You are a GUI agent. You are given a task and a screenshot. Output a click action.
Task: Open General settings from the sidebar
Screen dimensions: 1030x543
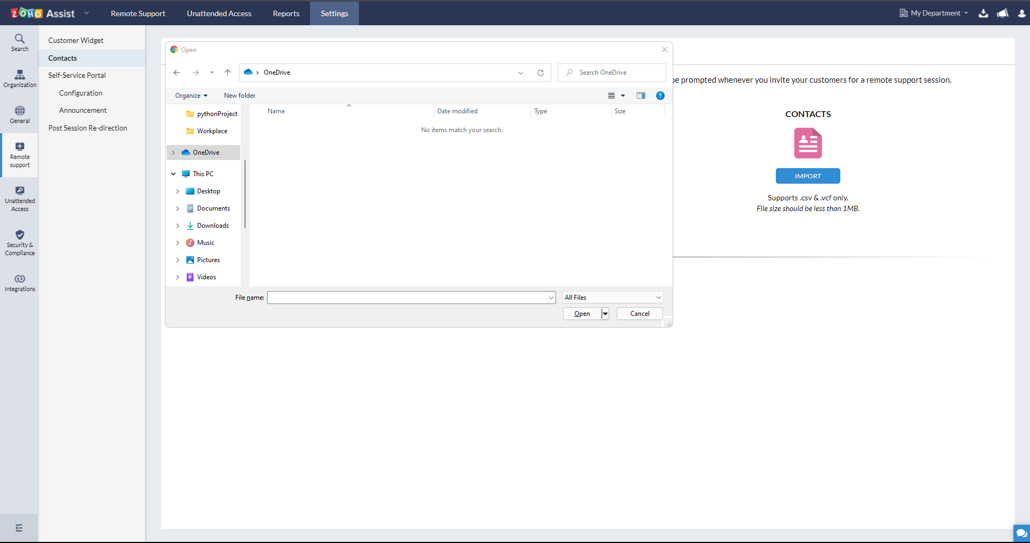pyautogui.click(x=19, y=114)
